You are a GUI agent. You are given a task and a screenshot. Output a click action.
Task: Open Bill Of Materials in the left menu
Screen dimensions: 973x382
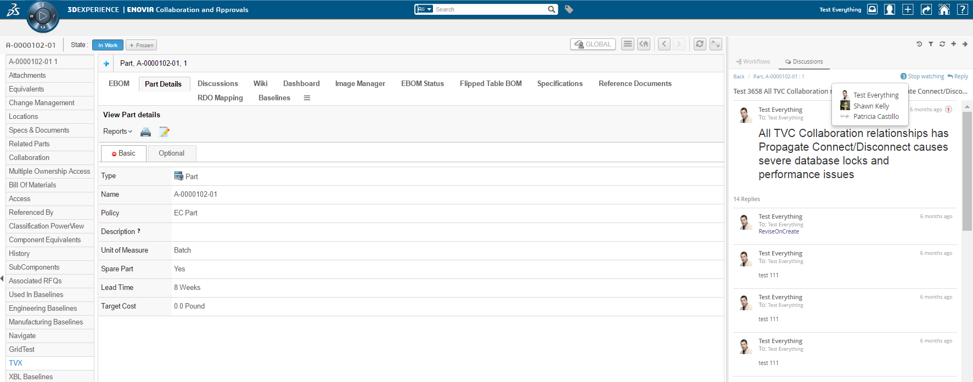click(32, 185)
